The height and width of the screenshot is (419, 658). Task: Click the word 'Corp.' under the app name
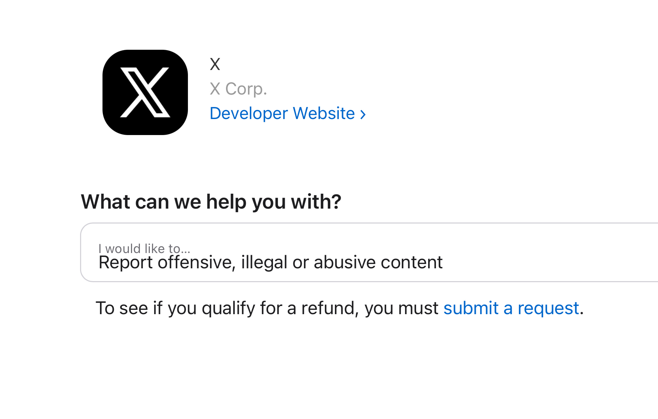point(246,88)
